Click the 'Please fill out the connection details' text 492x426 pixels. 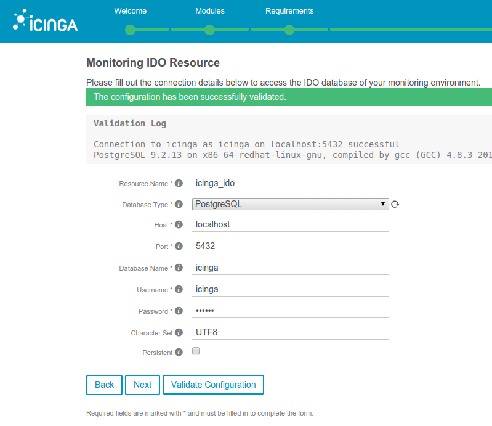tap(283, 83)
